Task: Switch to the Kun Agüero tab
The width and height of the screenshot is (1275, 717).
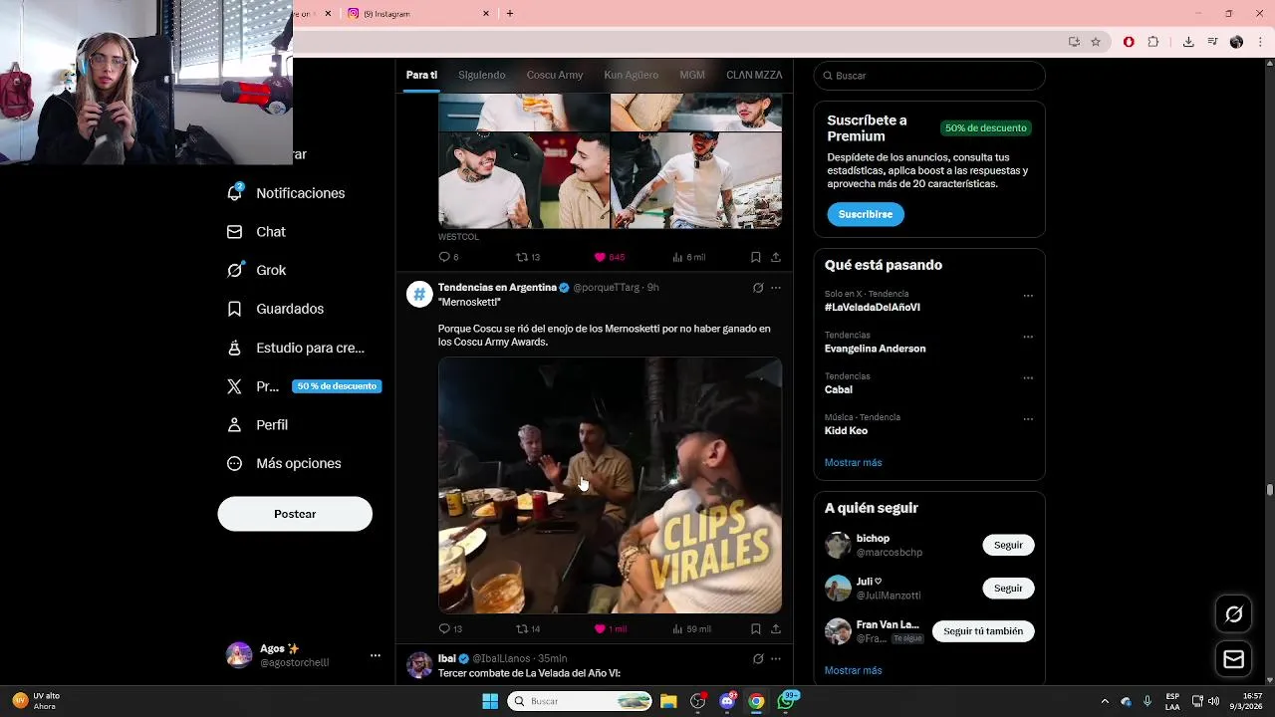Action: 631,75
